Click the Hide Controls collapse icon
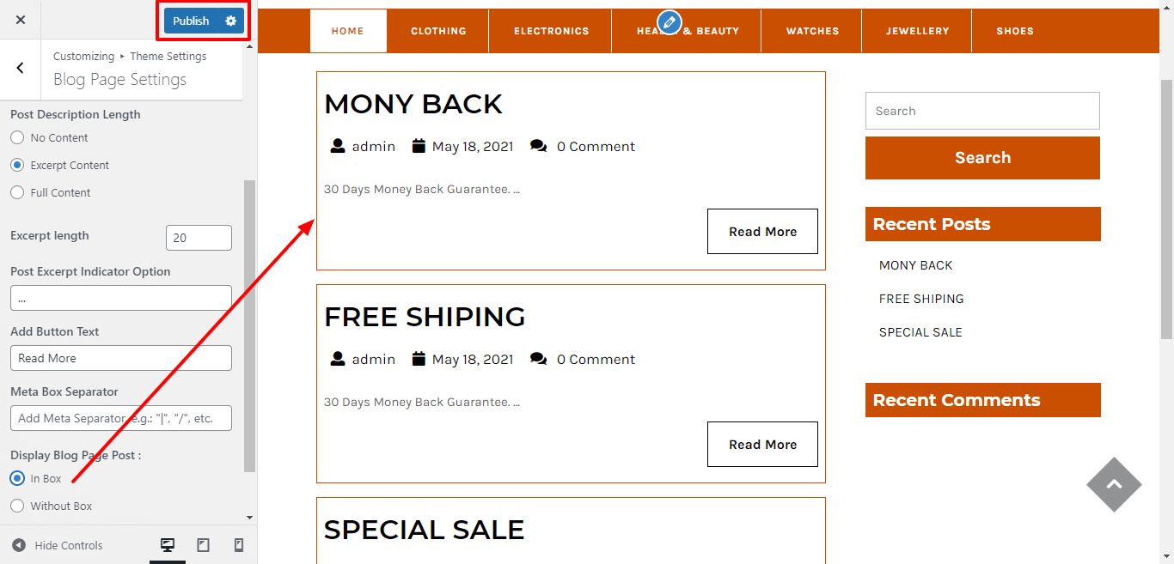 19,545
